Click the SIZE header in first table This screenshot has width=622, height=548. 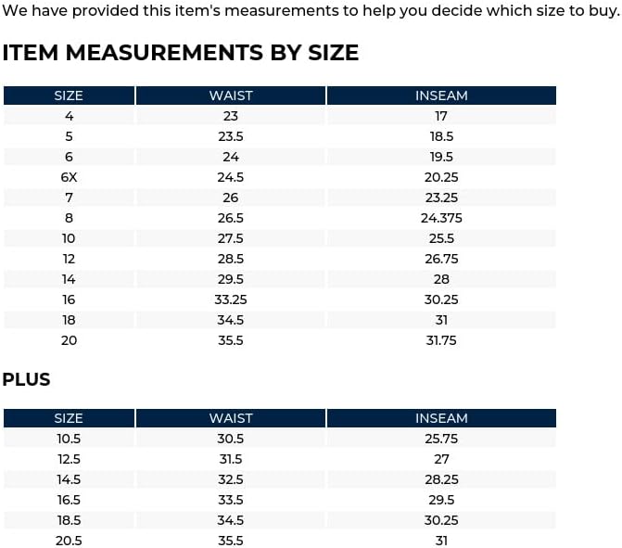click(69, 96)
